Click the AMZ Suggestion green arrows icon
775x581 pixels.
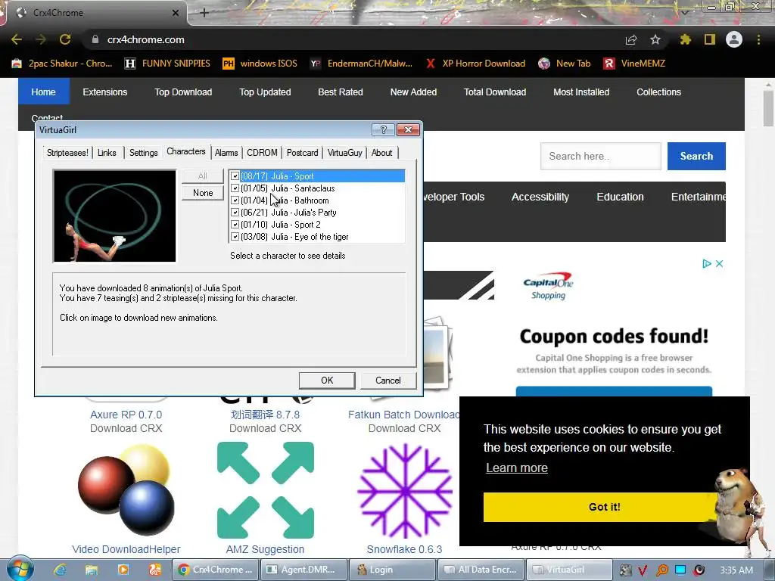266,490
